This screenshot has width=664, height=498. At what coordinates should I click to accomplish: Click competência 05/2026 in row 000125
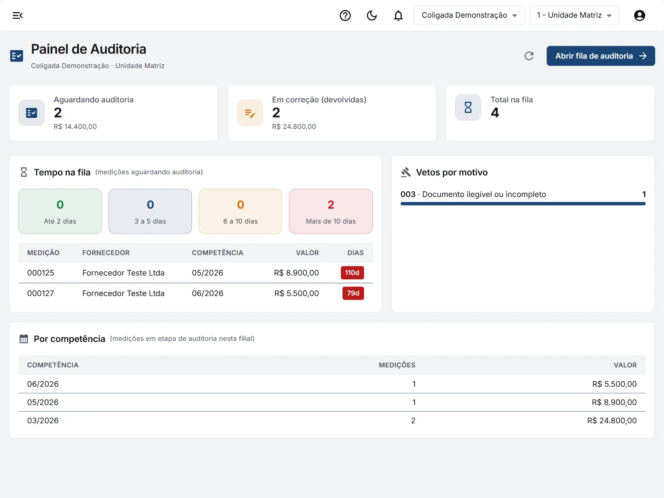(207, 273)
